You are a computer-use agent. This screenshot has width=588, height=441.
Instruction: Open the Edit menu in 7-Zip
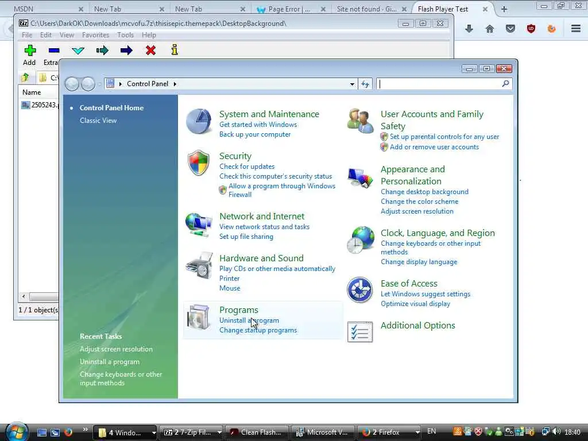point(46,35)
